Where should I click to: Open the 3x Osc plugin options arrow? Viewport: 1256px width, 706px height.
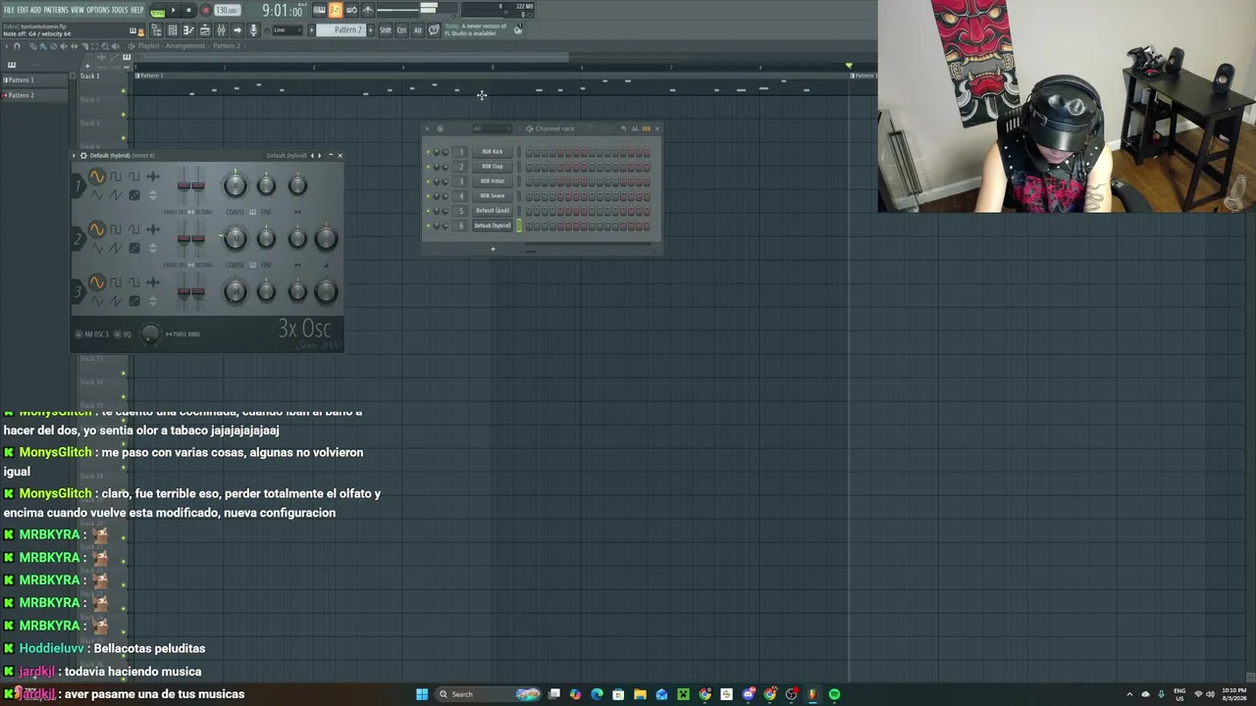pyautogui.click(x=75, y=155)
